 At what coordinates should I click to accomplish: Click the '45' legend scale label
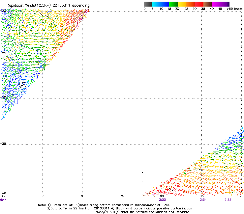220,9
